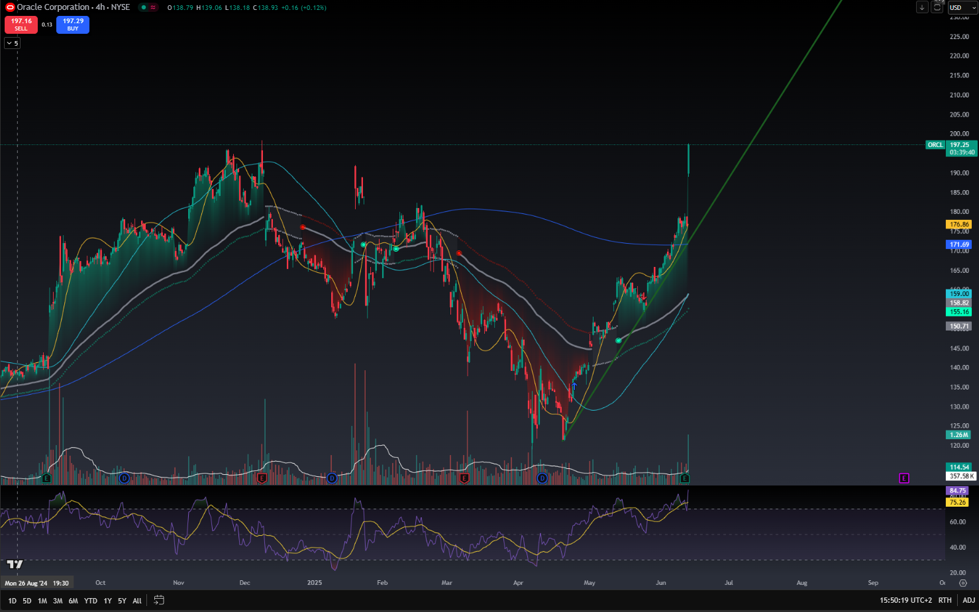The image size is (979, 612).
Task: Expand the collapsed indicators legend showing 5
Action: click(13, 43)
